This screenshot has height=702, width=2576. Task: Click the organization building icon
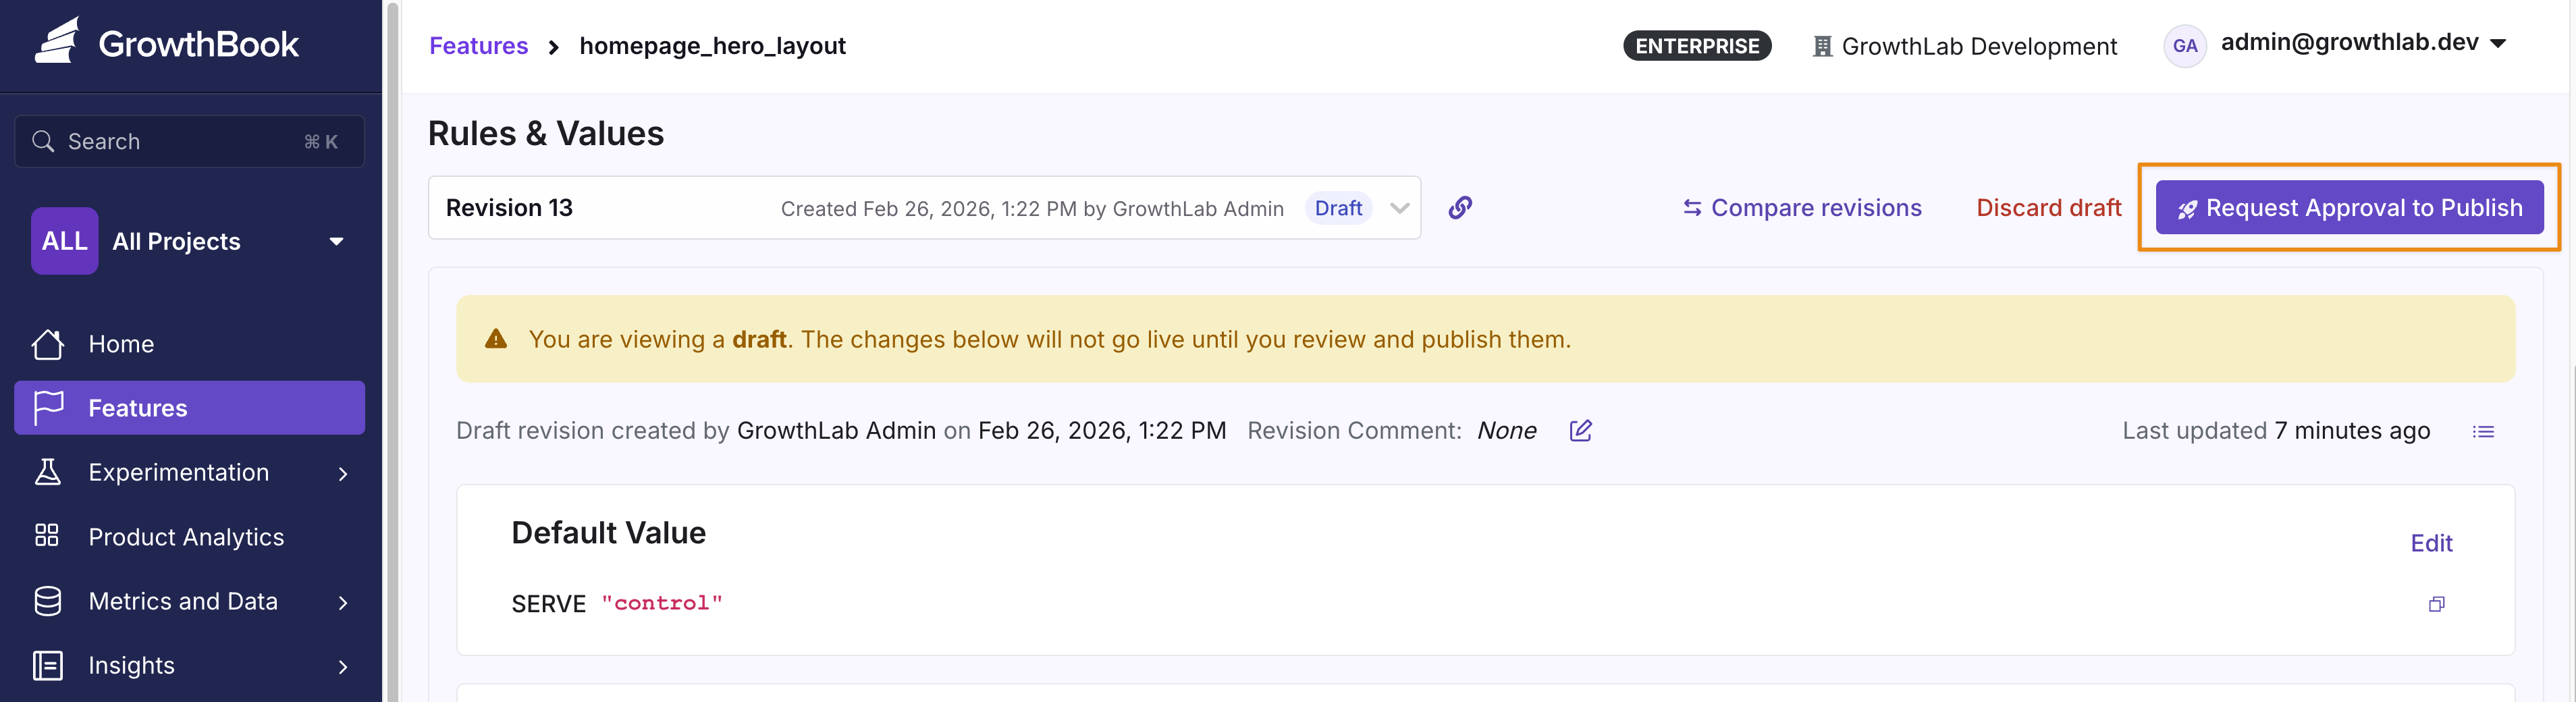click(x=1822, y=46)
